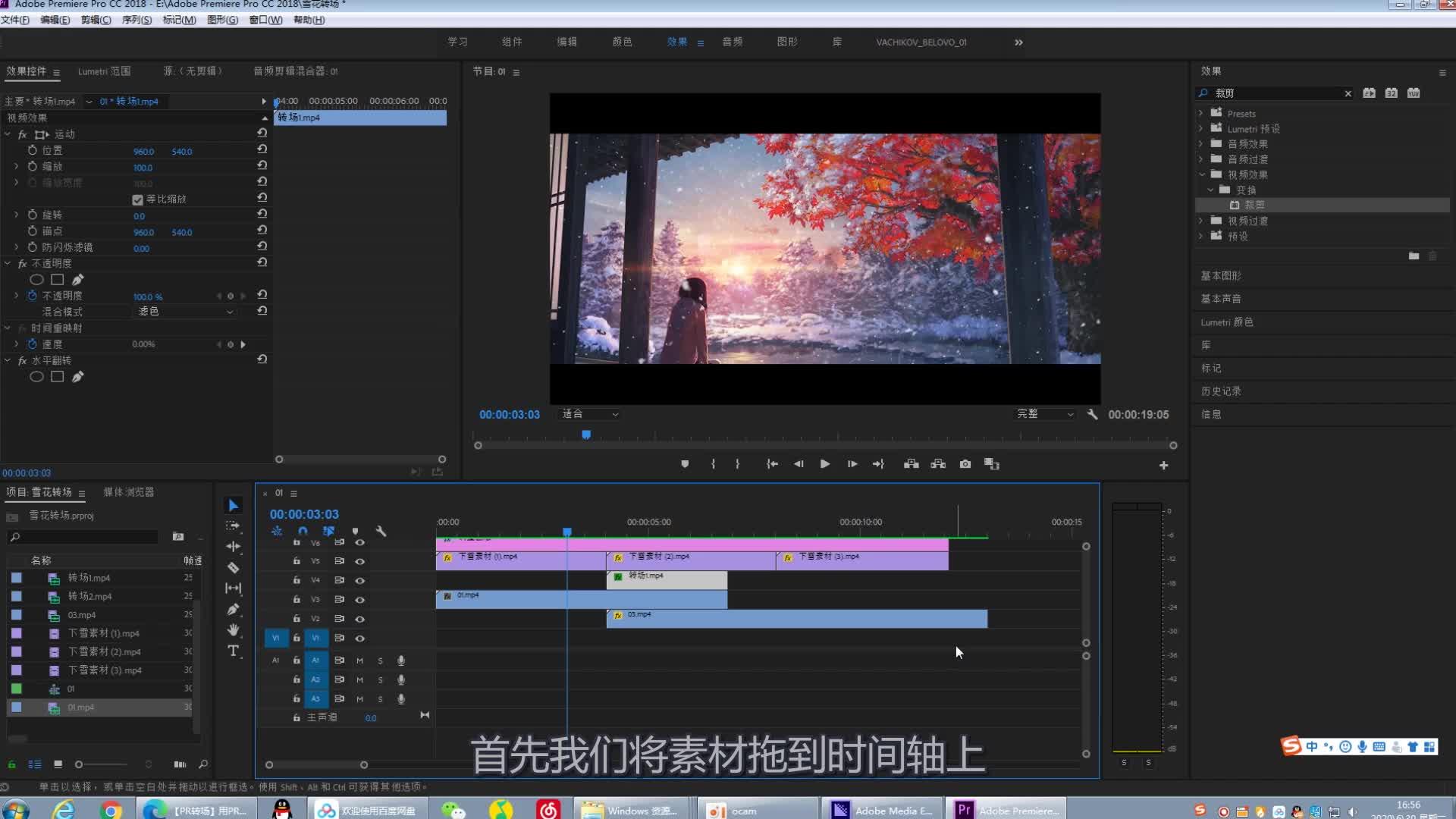The image size is (1456, 819).
Task: Toggle uniform scale checkbox
Action: click(x=137, y=199)
